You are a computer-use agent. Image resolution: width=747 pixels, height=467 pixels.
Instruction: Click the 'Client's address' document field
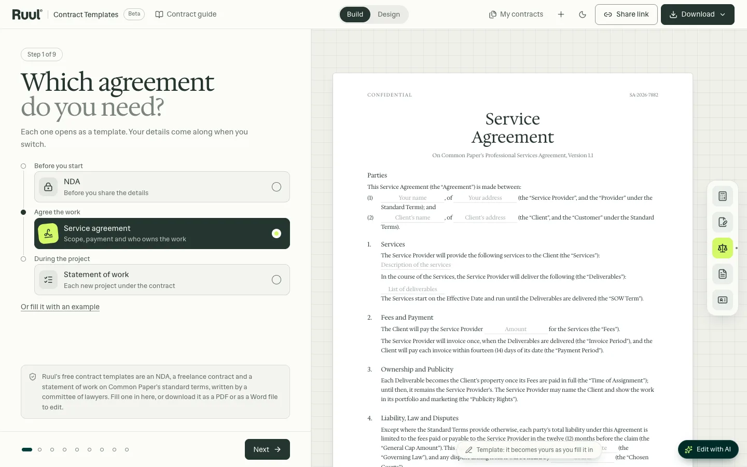tap(485, 217)
